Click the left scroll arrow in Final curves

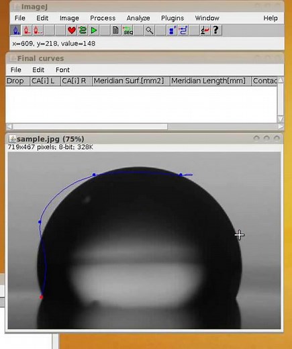[x=9, y=127]
